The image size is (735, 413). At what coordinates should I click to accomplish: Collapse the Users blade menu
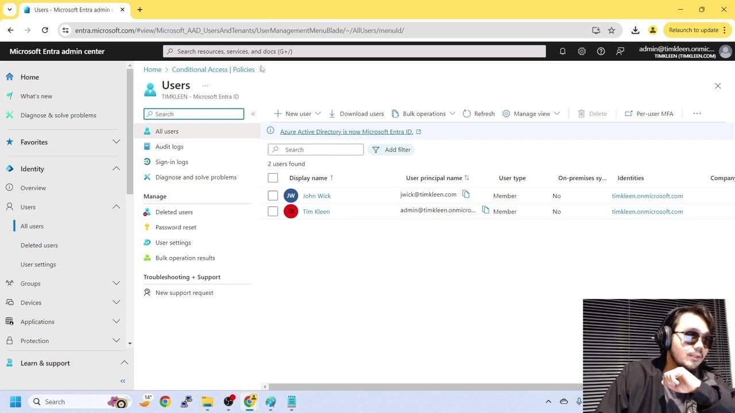click(x=253, y=114)
